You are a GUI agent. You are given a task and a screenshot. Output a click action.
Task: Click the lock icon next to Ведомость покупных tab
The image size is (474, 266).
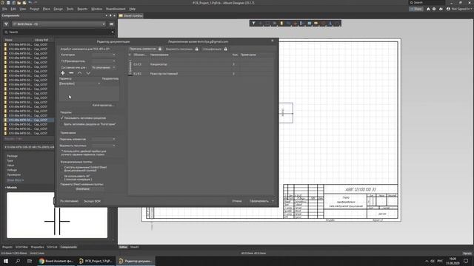[x=196, y=49]
